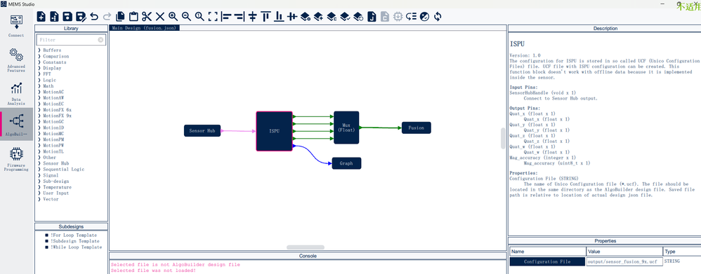
Task: Click the Configuration File property name
Action: (547, 261)
